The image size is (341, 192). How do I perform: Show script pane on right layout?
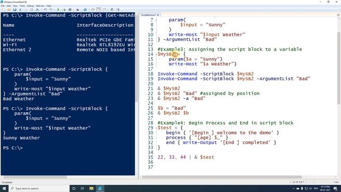(99, 10)
